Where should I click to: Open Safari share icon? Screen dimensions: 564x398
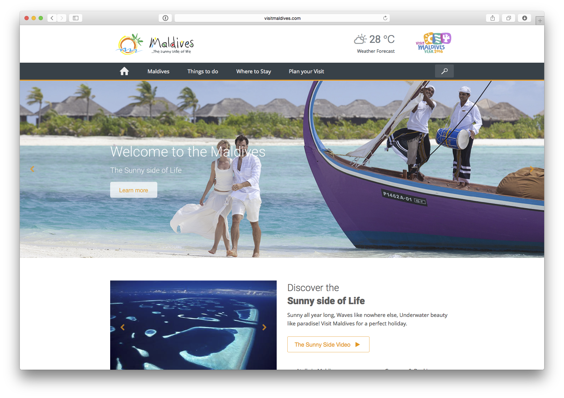click(x=492, y=18)
